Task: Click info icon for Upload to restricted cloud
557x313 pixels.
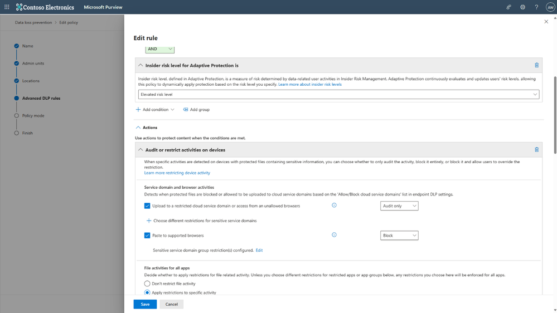Action: coord(334,206)
